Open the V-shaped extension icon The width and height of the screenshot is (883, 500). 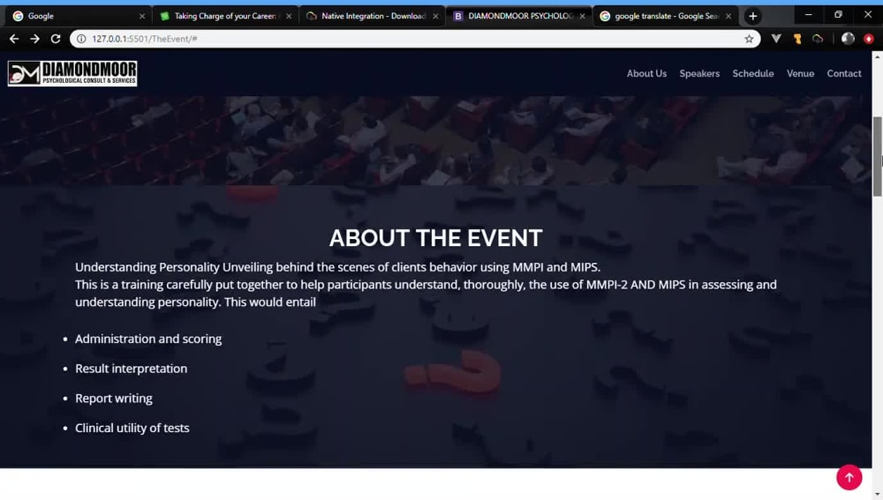tap(776, 39)
